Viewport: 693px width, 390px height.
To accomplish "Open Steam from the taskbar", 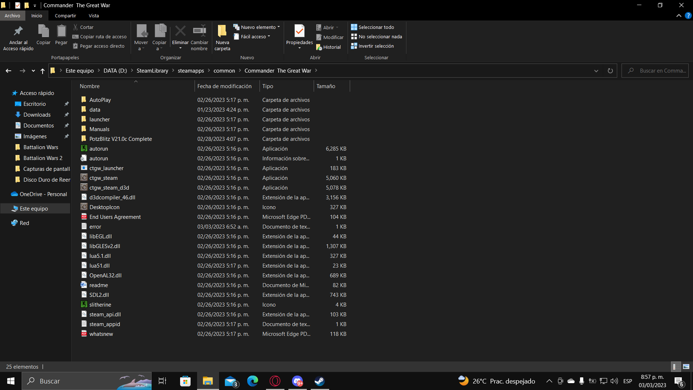I will click(319, 381).
